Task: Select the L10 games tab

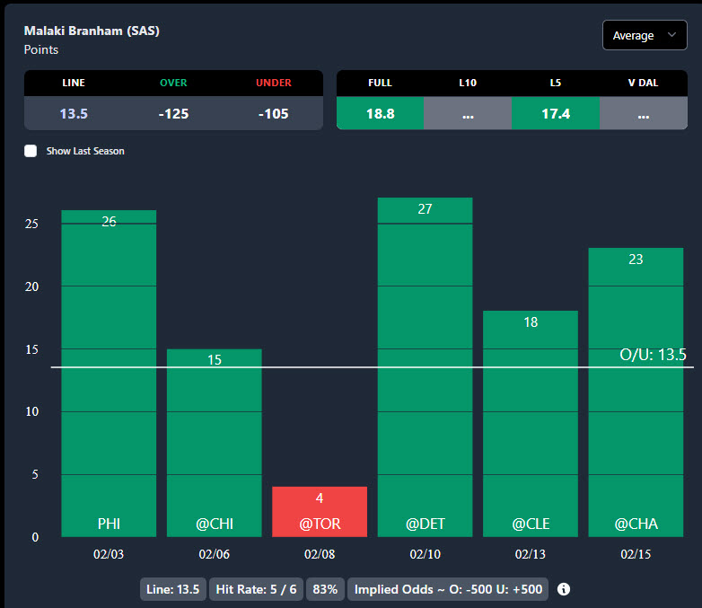Action: tap(467, 113)
